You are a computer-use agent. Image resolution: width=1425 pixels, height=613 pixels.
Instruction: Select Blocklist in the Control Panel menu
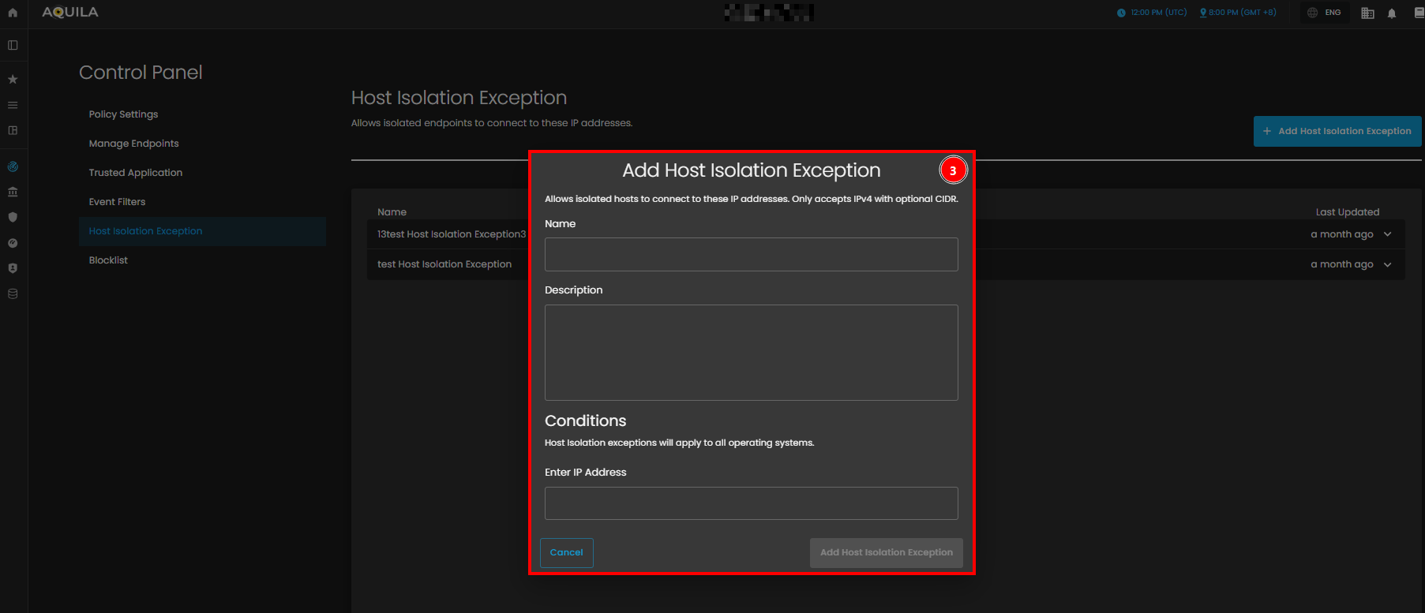pos(108,260)
